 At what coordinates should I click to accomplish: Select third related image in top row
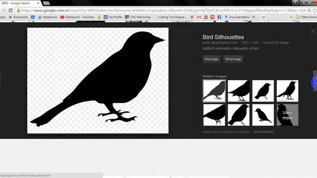pyautogui.click(x=263, y=91)
